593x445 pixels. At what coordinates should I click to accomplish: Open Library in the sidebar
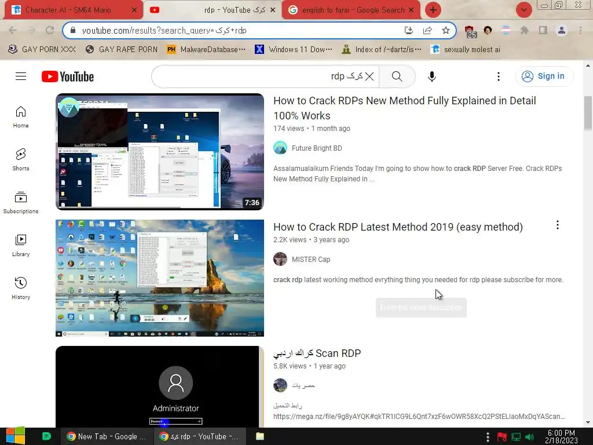21,246
